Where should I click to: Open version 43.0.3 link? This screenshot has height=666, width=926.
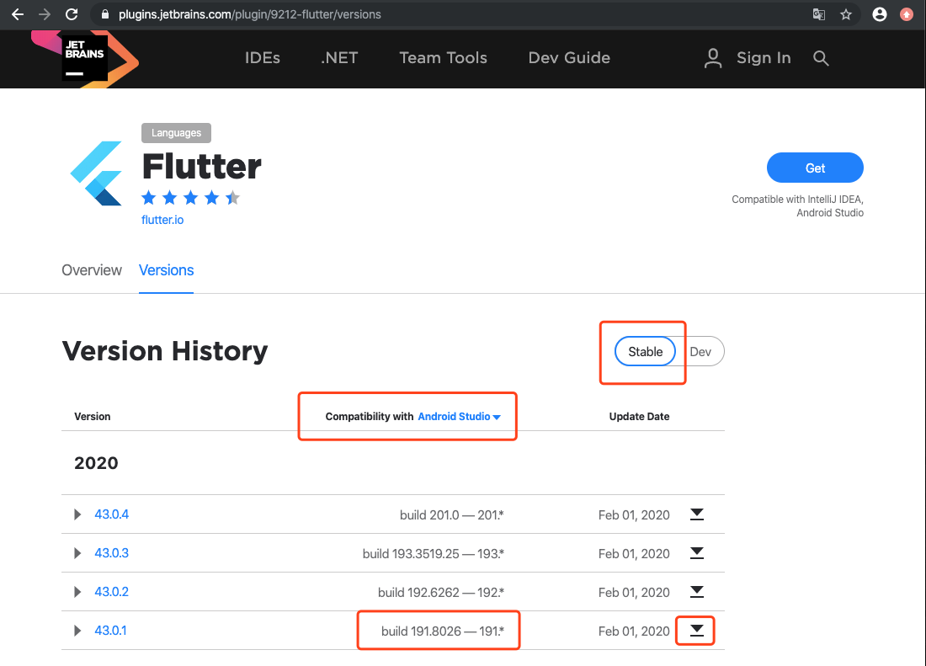[112, 553]
